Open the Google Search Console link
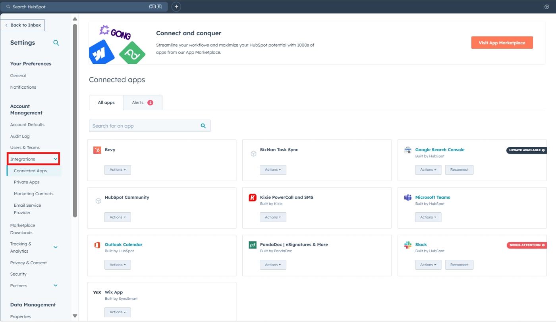Image resolution: width=556 pixels, height=322 pixels. [440, 150]
